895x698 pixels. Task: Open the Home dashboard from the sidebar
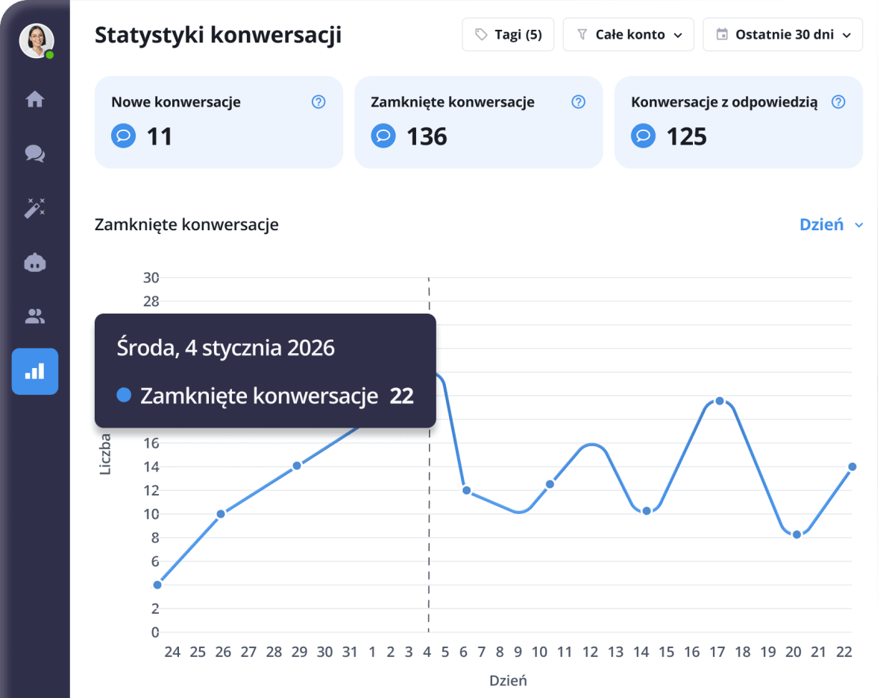[x=34, y=100]
